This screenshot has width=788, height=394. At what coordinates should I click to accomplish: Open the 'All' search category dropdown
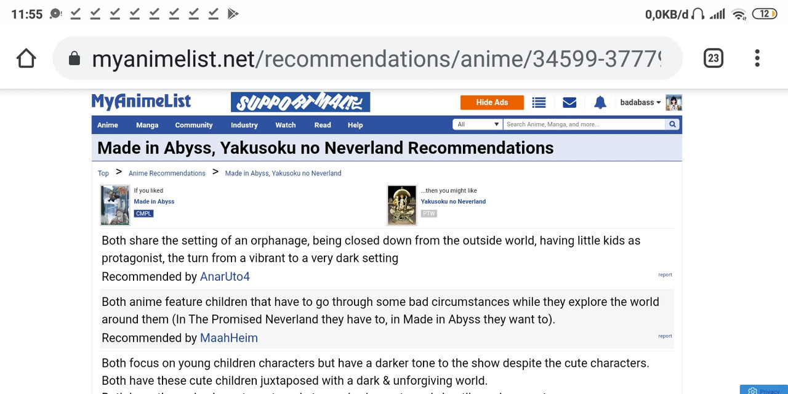tap(477, 124)
